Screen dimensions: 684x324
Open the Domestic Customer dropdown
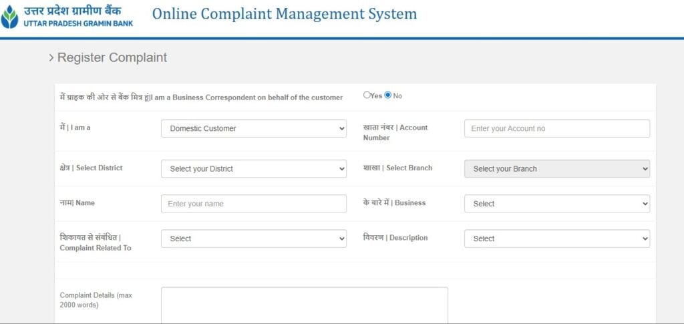click(x=254, y=129)
